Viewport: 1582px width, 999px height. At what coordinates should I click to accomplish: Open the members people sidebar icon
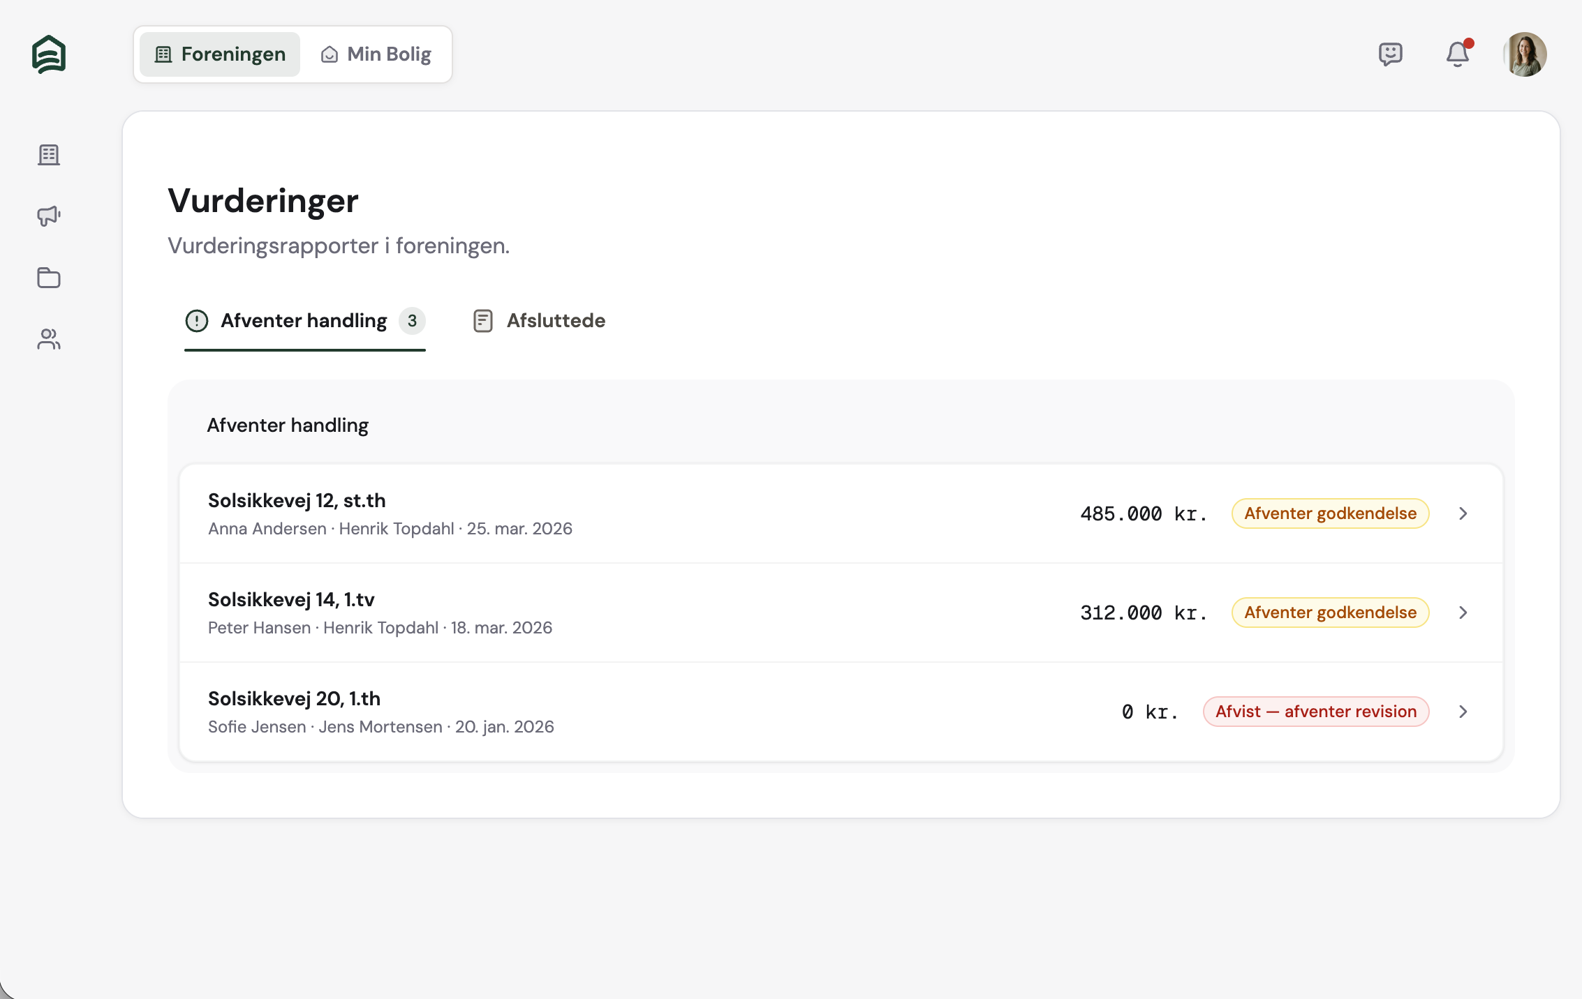click(49, 340)
